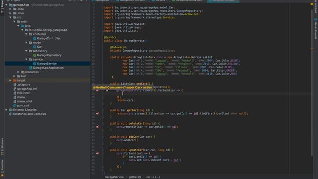
Task: Click the garageApp.iml file icon
Action: pos(15,89)
